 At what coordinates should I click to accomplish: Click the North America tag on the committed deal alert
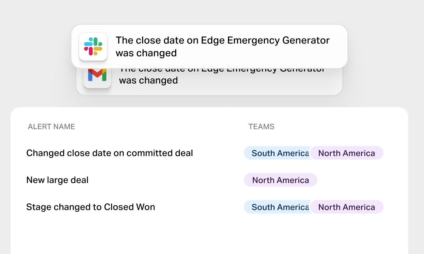pos(346,153)
